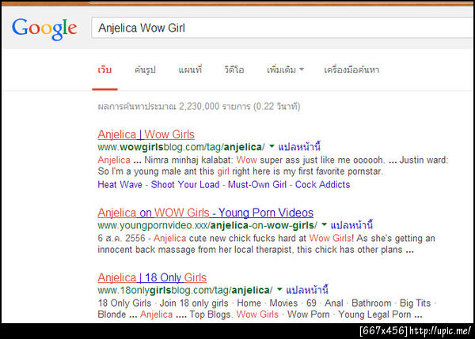The width and height of the screenshot is (475, 339).
Task: Select the เว็บ (Web) tab
Action: 104,70
